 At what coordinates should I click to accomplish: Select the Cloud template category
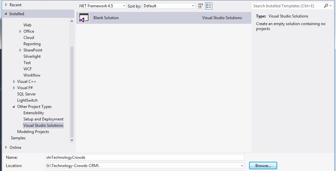coord(29,37)
